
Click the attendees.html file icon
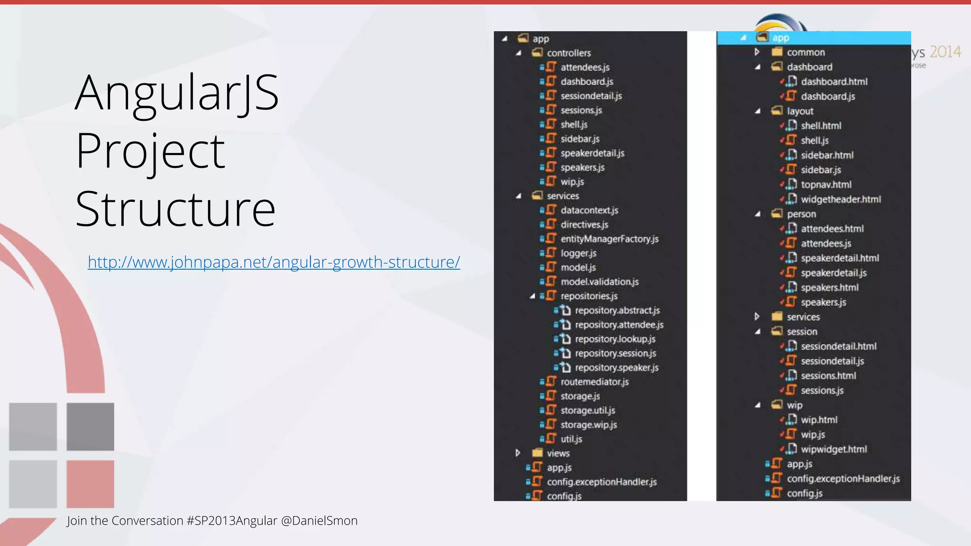tap(791, 228)
